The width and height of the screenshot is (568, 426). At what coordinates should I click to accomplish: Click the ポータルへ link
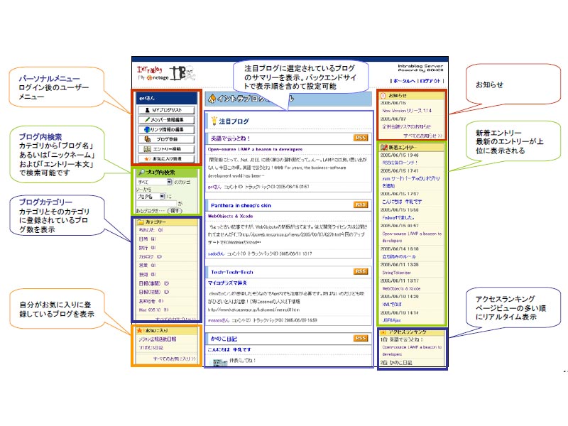(x=404, y=81)
